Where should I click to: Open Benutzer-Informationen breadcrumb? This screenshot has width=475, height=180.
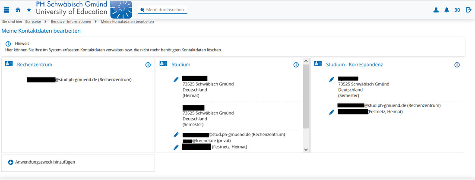pos(71,22)
